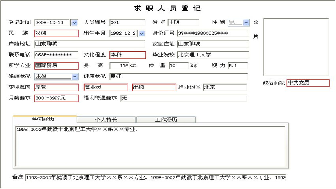Click inside the 备注 remarks field
Image resolution: width=336 pixels, height=189 pixels.
[155, 178]
